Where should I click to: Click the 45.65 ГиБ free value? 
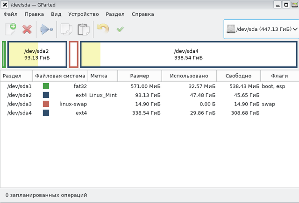pyautogui.click(x=247, y=95)
